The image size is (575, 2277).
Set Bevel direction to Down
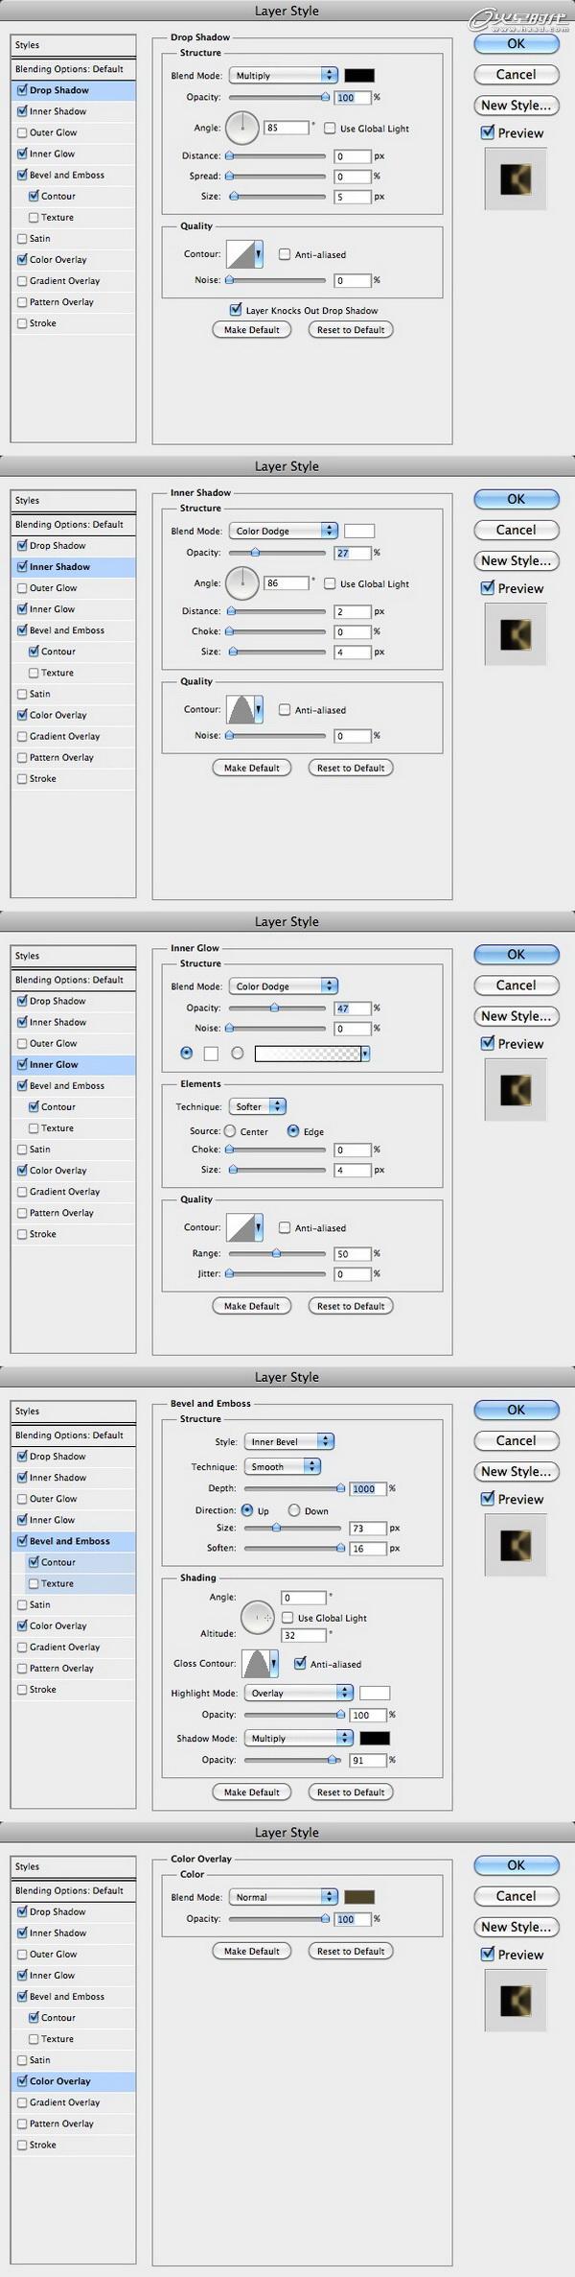pyautogui.click(x=294, y=1510)
